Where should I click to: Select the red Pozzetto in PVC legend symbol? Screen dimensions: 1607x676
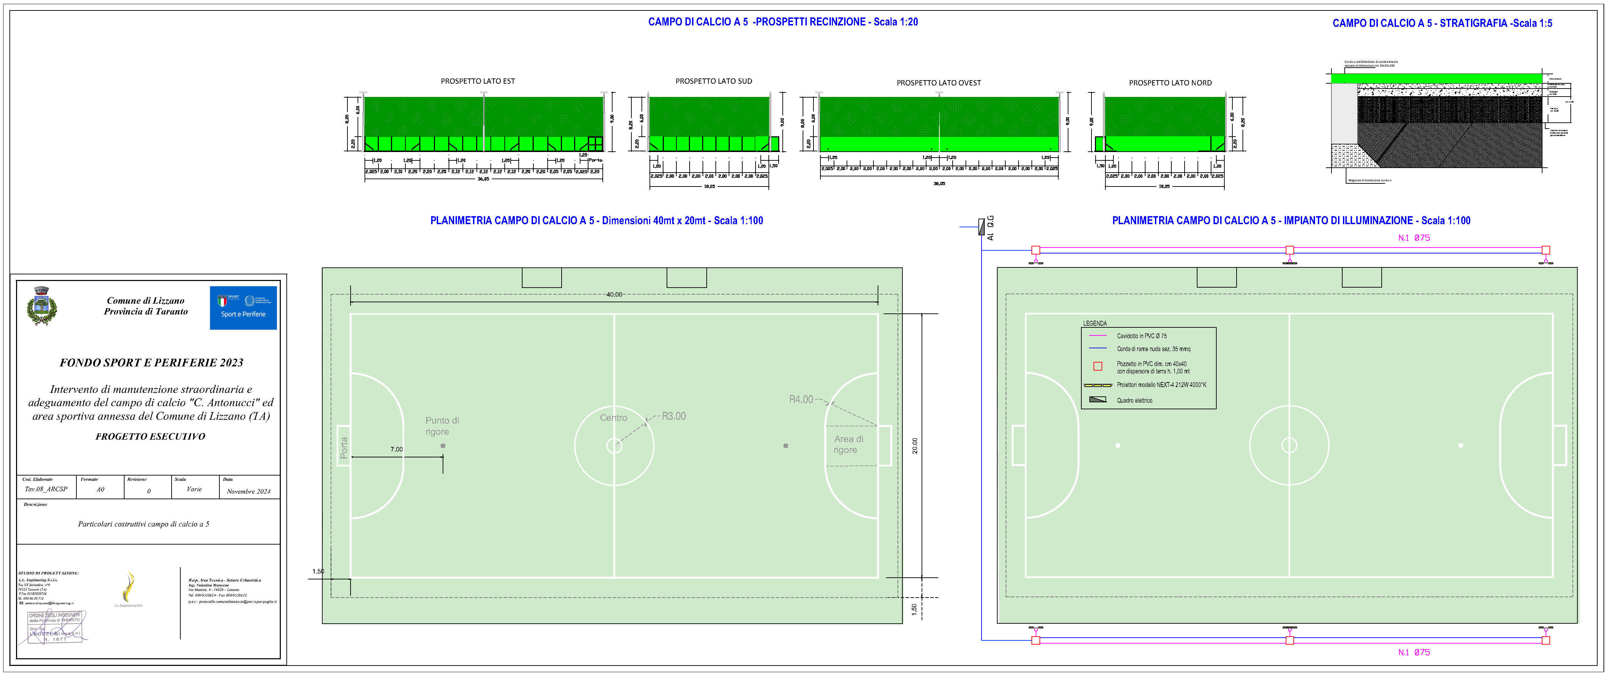pyautogui.click(x=1098, y=367)
